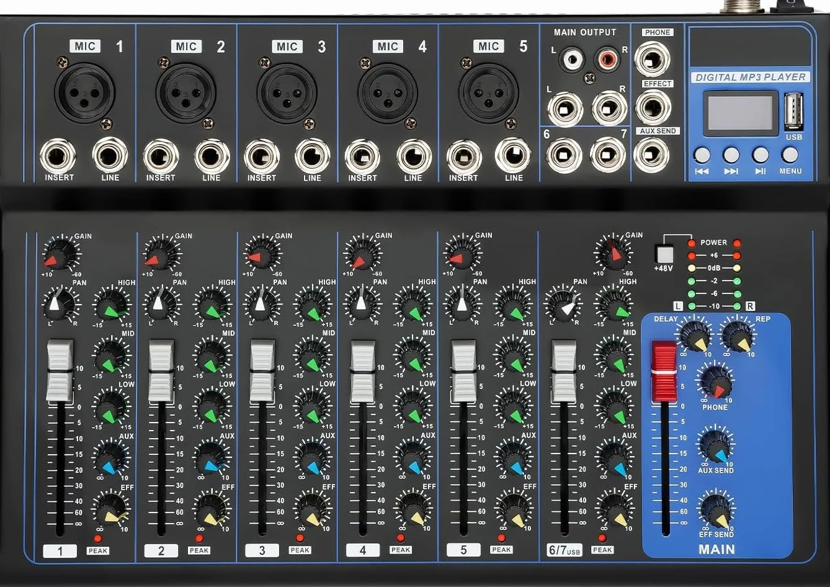Click the channel 6/7 PEAK indicator LED
Image resolution: width=830 pixels, height=587 pixels.
click(x=602, y=539)
